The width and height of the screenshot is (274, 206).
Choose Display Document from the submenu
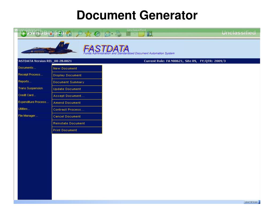pyautogui.click(x=77, y=75)
